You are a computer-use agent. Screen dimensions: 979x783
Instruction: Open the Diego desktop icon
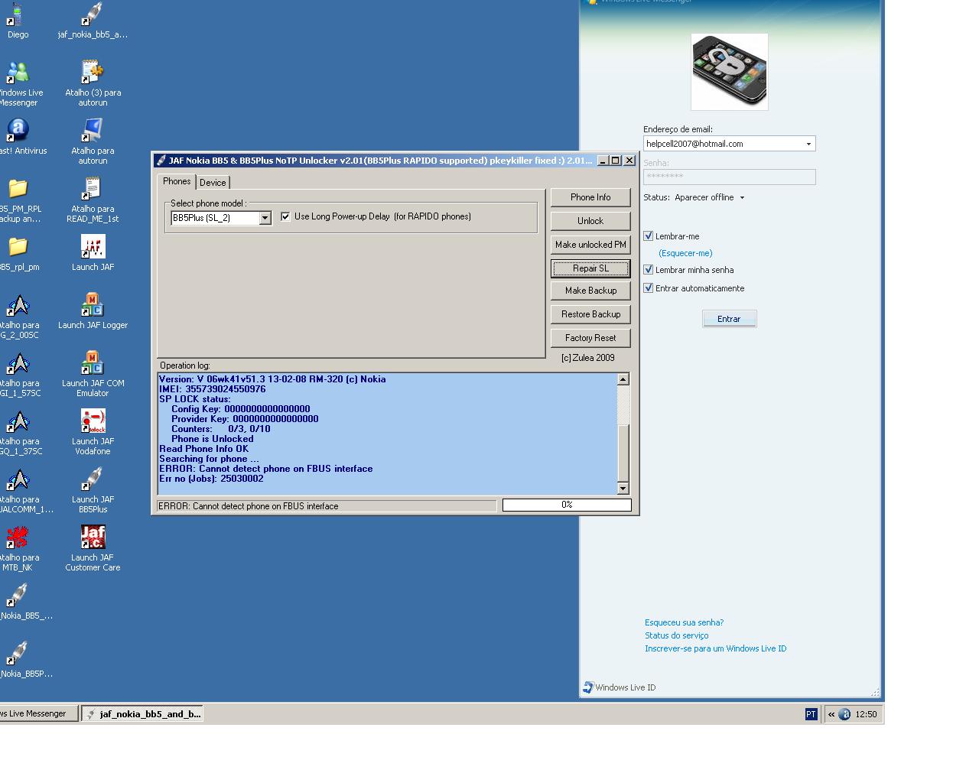(17, 21)
